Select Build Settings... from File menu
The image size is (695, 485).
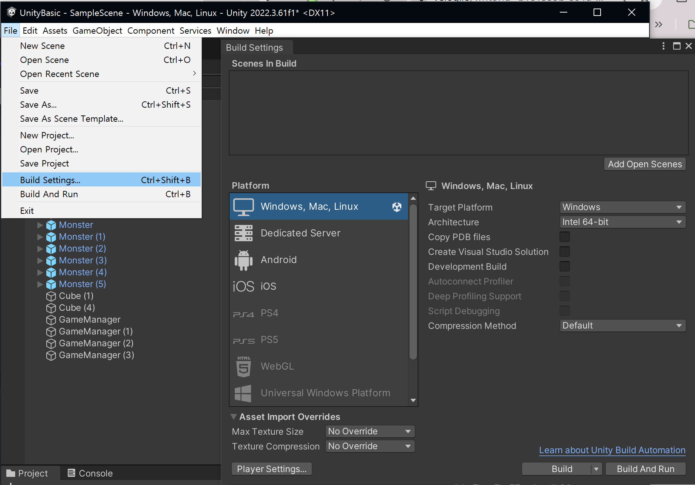click(x=101, y=180)
